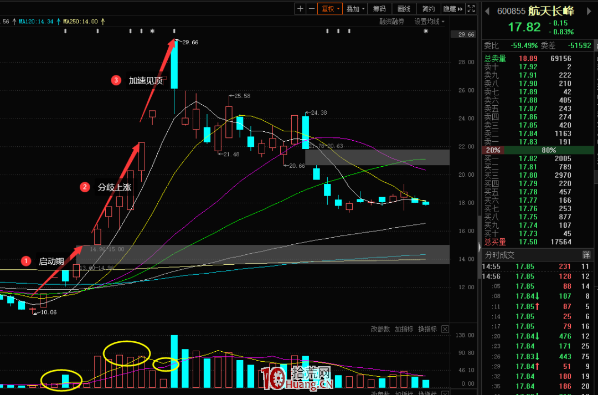Select the 买十 17.73 order row

(537, 234)
